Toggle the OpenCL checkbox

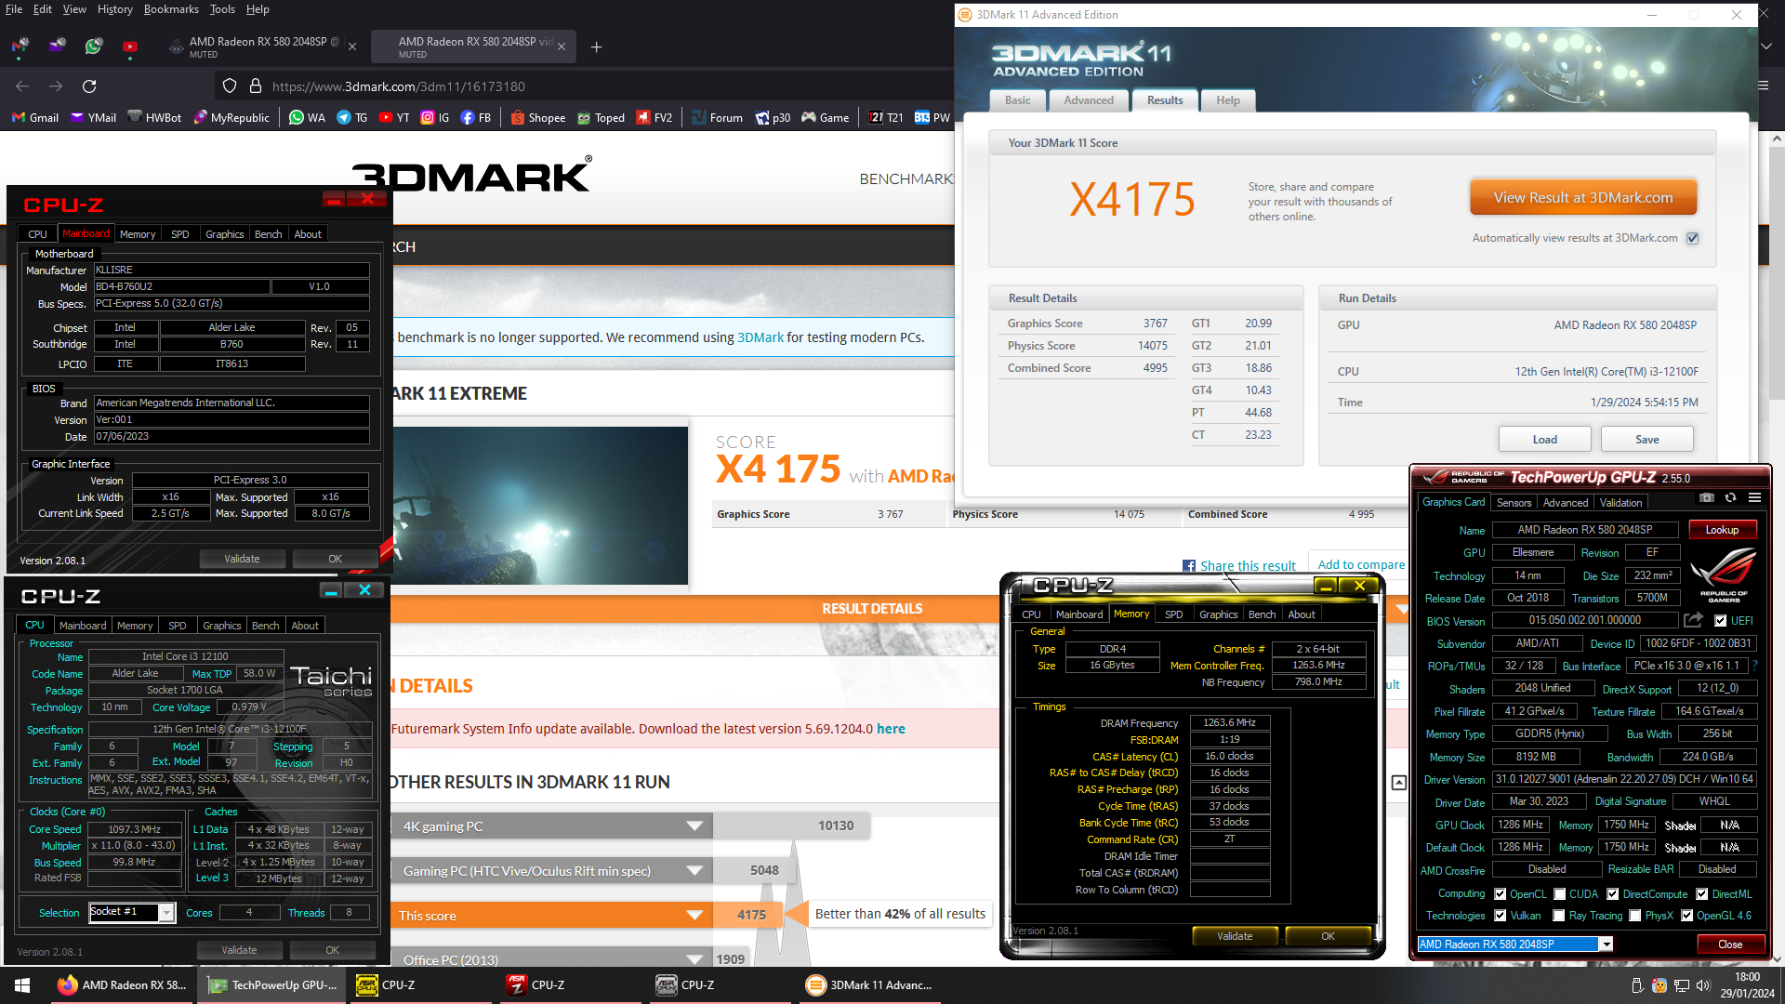[x=1500, y=894]
